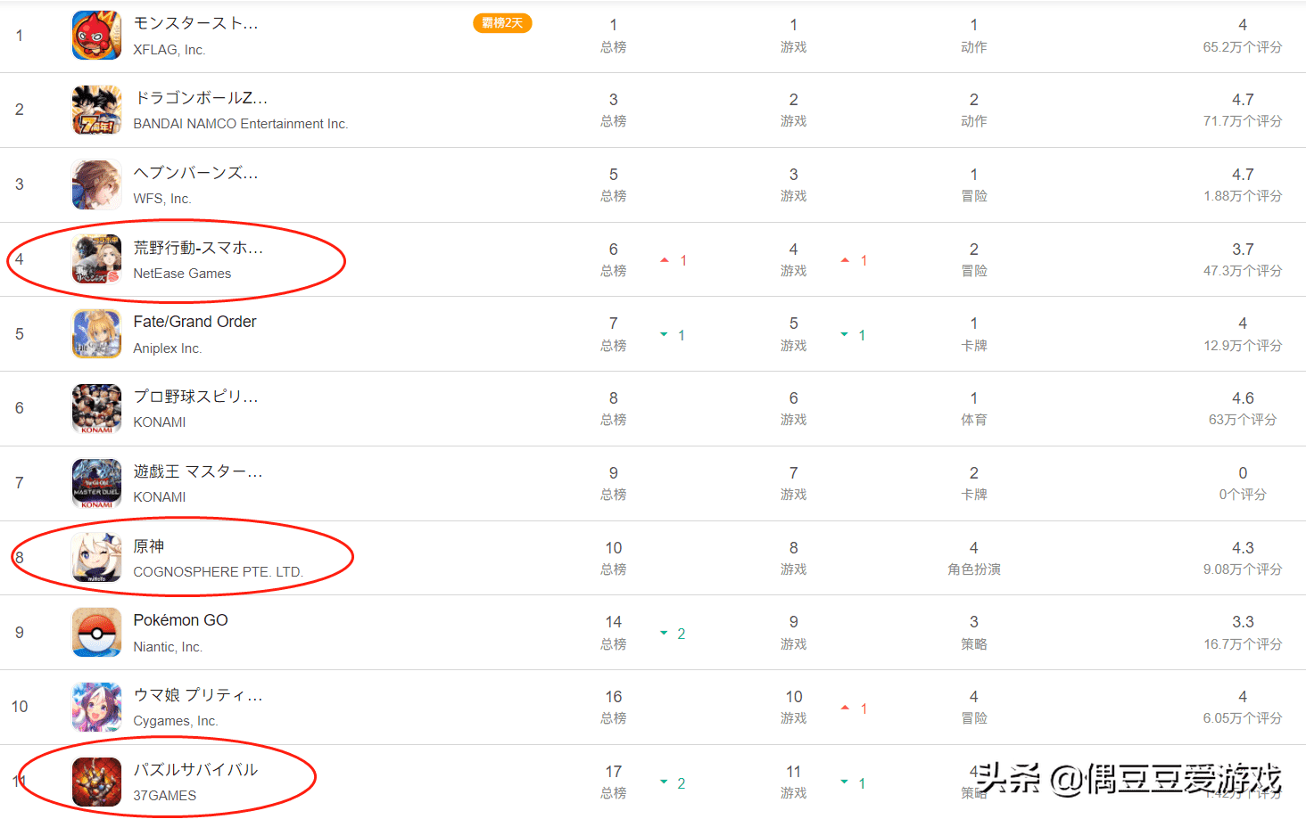Open the ヘブンバーンズ… game title
The image size is (1306, 819).
click(x=195, y=173)
